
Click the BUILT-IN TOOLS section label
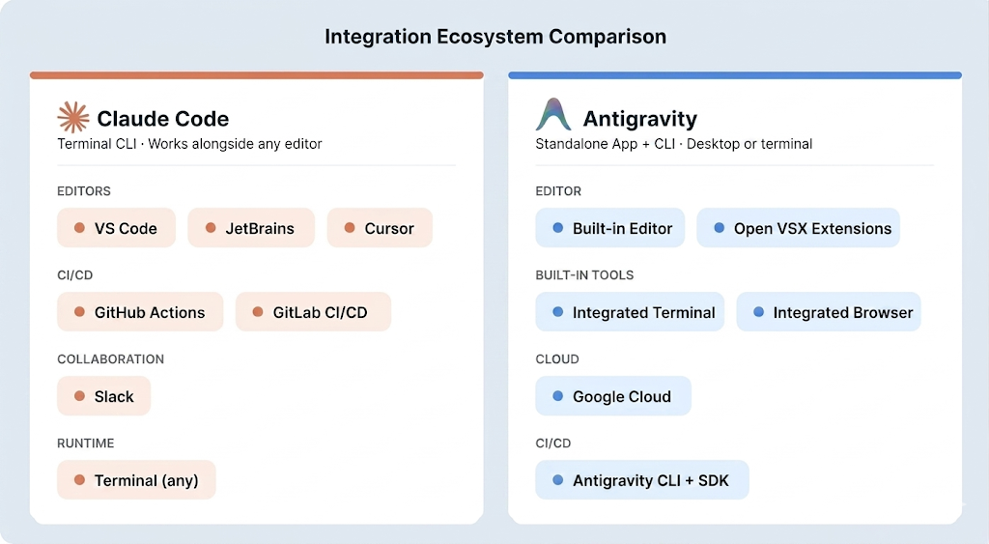584,275
